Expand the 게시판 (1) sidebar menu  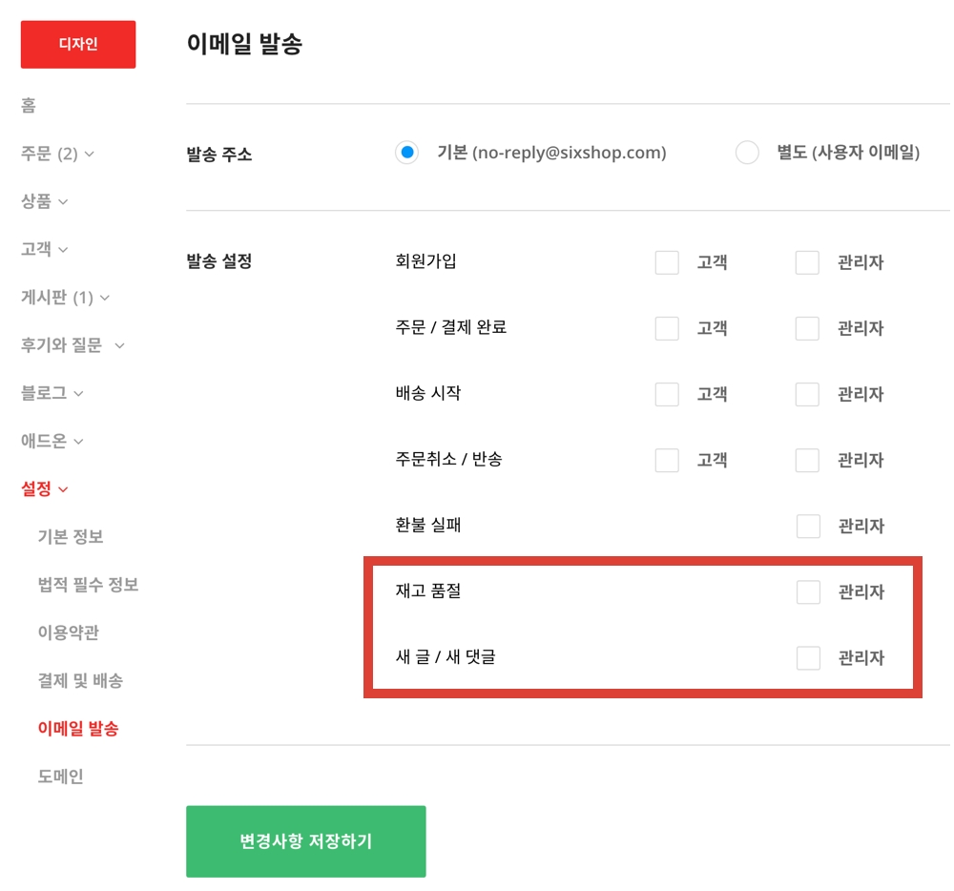pos(65,298)
